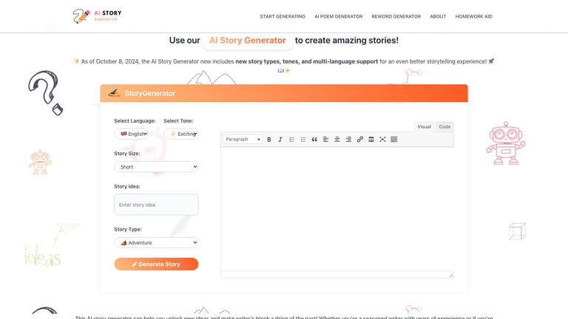This screenshot has width=568, height=319.
Task: Click the AI Story Generator logo
Action: (97, 16)
